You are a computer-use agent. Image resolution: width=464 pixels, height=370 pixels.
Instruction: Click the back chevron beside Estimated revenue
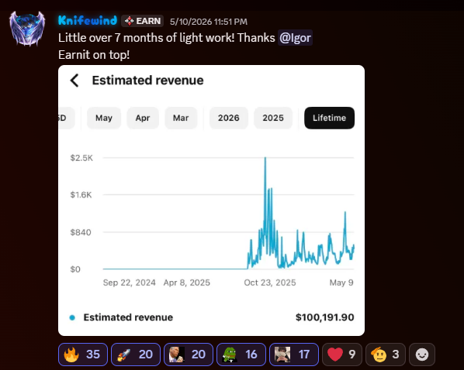pyautogui.click(x=74, y=81)
